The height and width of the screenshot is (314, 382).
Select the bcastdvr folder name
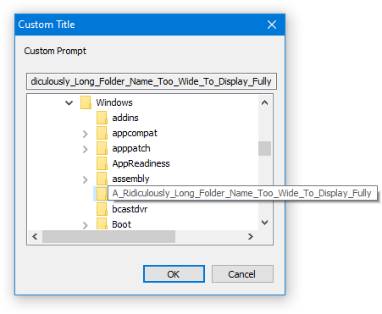click(x=130, y=209)
